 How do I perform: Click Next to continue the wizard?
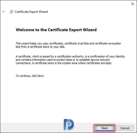click(x=104, y=128)
